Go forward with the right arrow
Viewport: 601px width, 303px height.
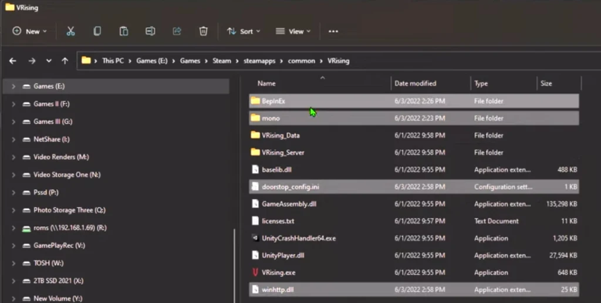click(32, 61)
